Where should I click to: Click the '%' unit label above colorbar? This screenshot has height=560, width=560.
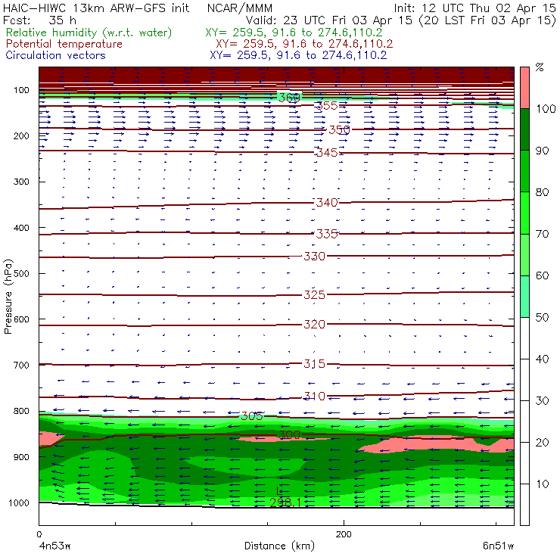540,67
